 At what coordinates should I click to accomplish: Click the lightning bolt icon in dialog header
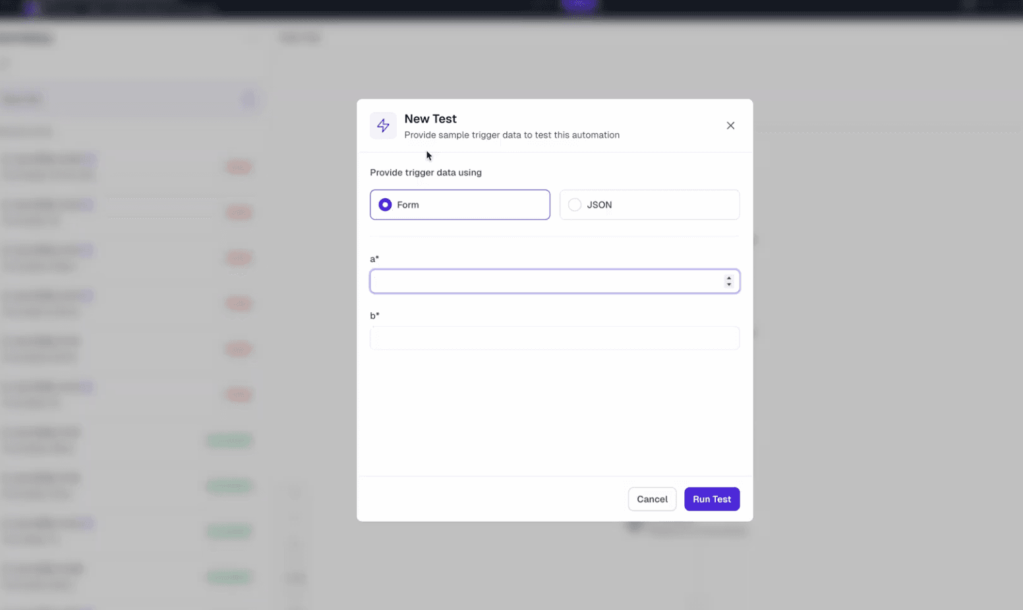[x=383, y=126]
